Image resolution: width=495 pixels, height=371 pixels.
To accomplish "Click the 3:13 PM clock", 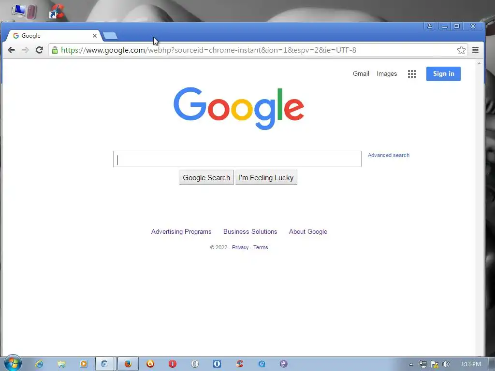I will (470, 364).
